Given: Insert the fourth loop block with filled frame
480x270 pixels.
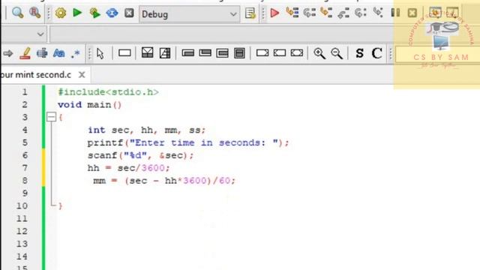Looking at the screenshot, I should tap(239, 53).
